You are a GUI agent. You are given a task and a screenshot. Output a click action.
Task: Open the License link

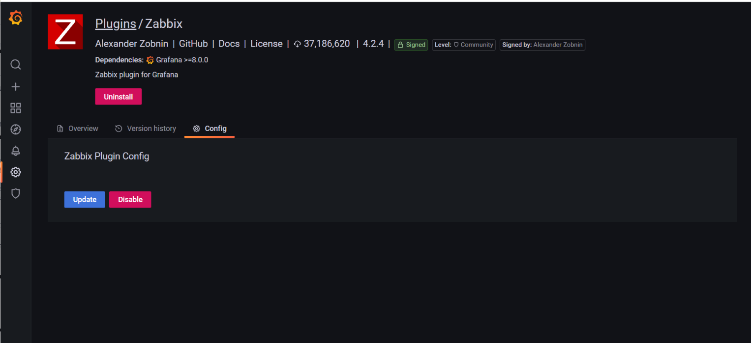click(x=267, y=44)
